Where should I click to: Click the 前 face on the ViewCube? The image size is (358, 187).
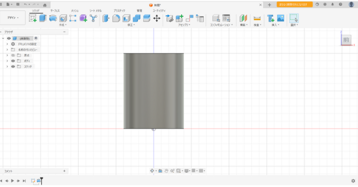pyautogui.click(x=346, y=39)
